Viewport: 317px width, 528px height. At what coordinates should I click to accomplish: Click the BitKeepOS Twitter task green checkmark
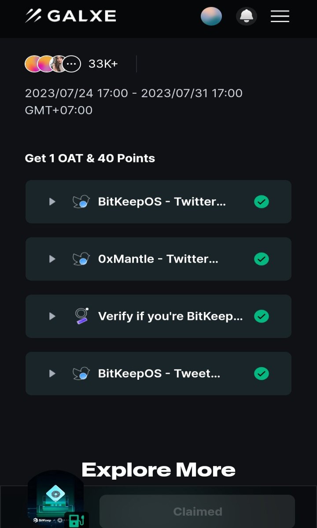[262, 202]
